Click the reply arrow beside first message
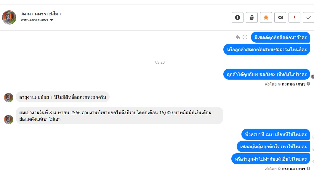Image resolution: width=314 pixels, height=174 pixels. click(x=238, y=37)
